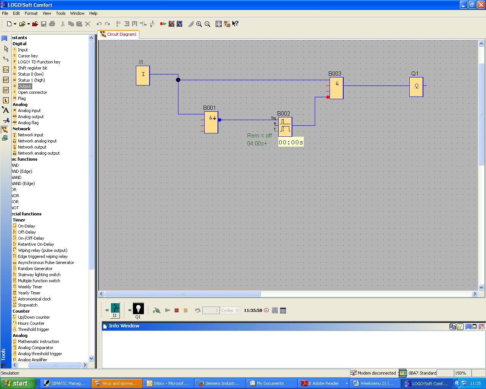Select the Connect tool in left toolbar

point(6,59)
